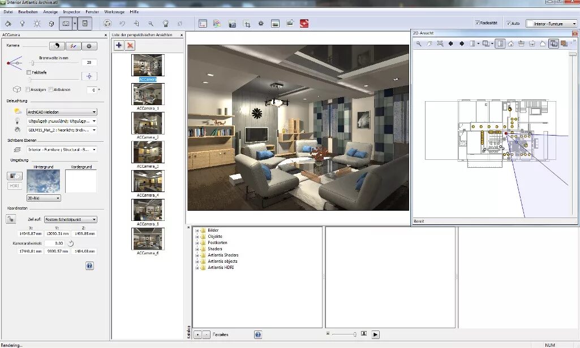Click the catalog plus button

[197, 334]
